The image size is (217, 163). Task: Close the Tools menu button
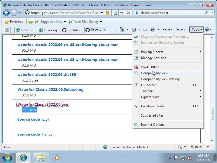(196, 29)
